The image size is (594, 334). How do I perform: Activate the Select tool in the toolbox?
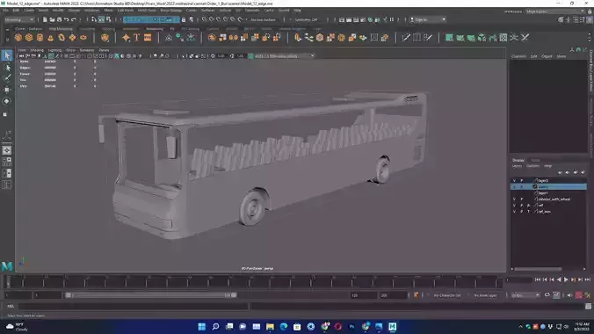pos(7,55)
